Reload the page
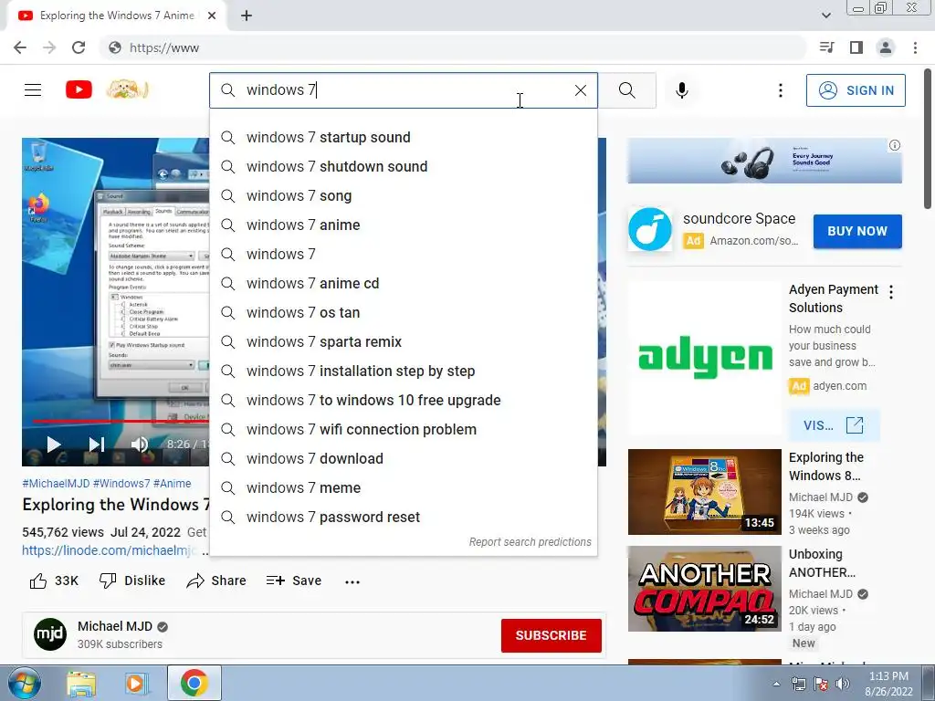The height and width of the screenshot is (701, 935). [79, 47]
